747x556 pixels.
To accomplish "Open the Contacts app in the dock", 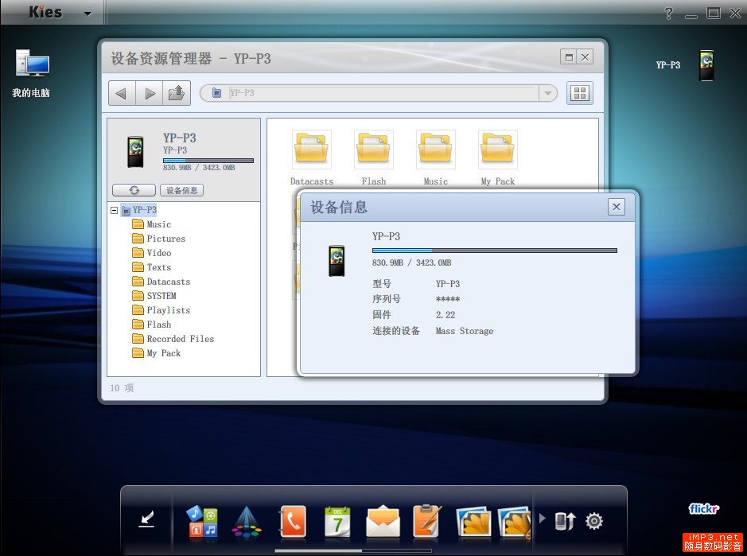I will 293,520.
